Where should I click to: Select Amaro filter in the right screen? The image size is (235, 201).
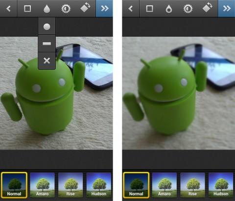164,185
